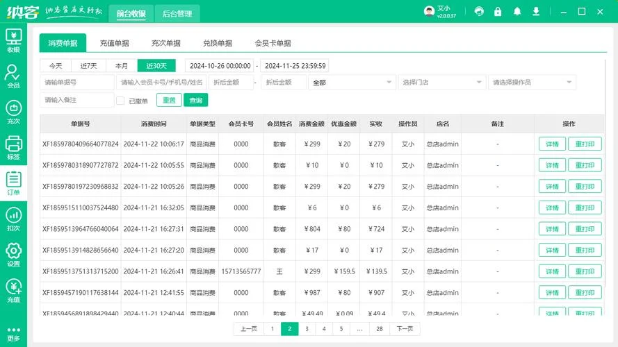The image size is (618, 347).
Task: Open the 请选择操作员 operator dropdown
Action: tap(532, 82)
